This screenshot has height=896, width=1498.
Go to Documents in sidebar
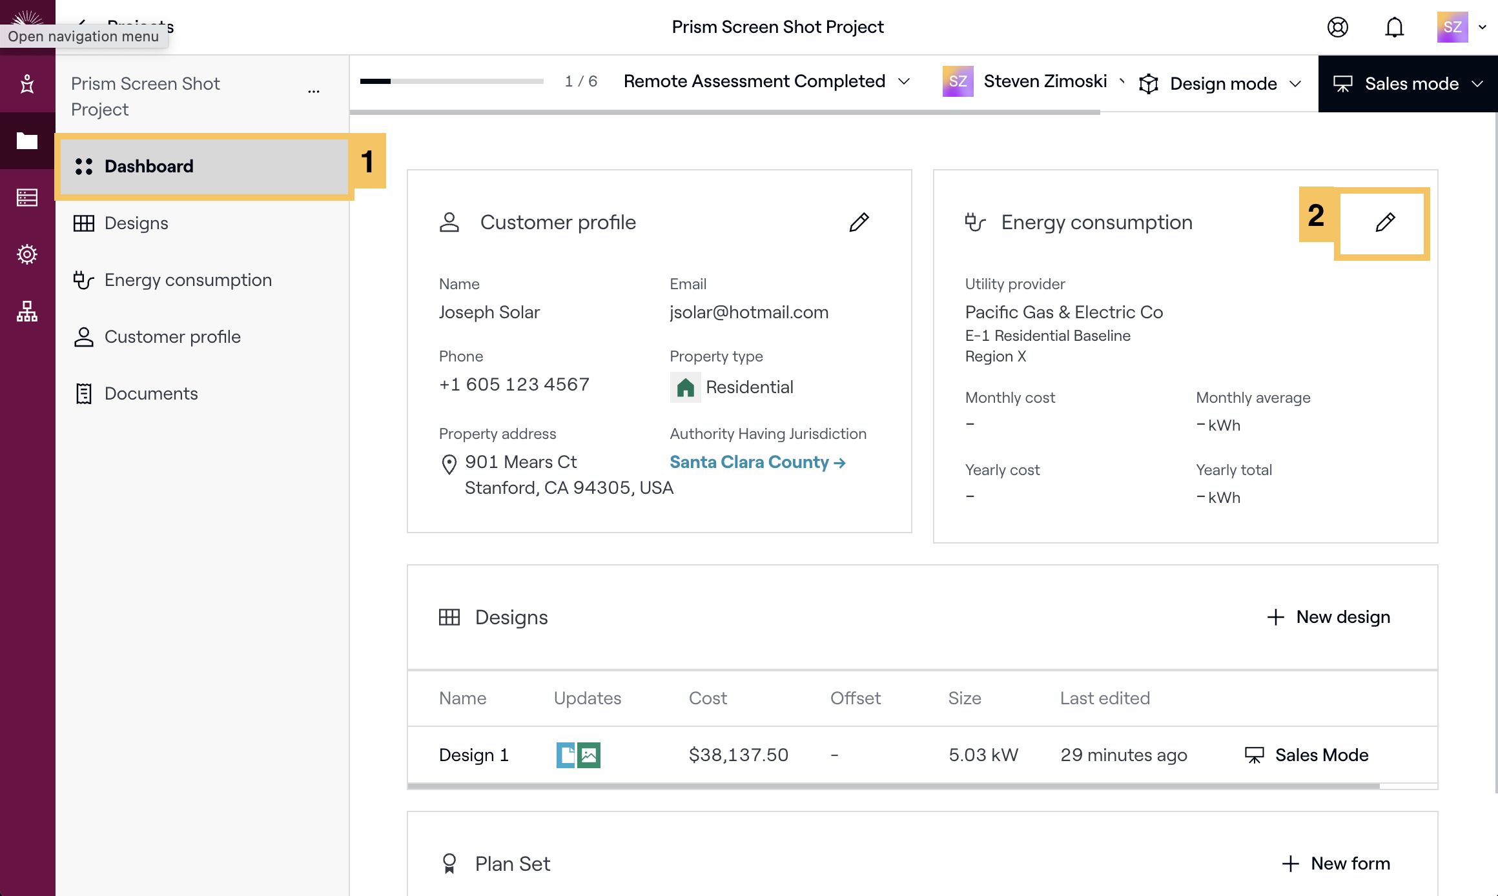(151, 394)
